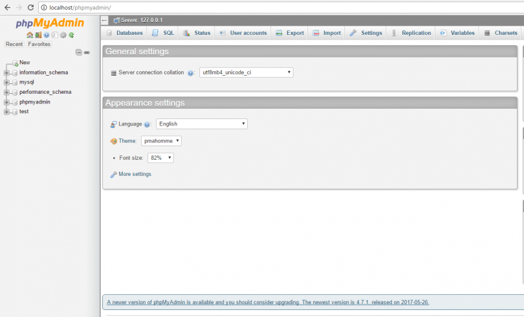Click the phpMyAdmin Home icon

point(30,35)
